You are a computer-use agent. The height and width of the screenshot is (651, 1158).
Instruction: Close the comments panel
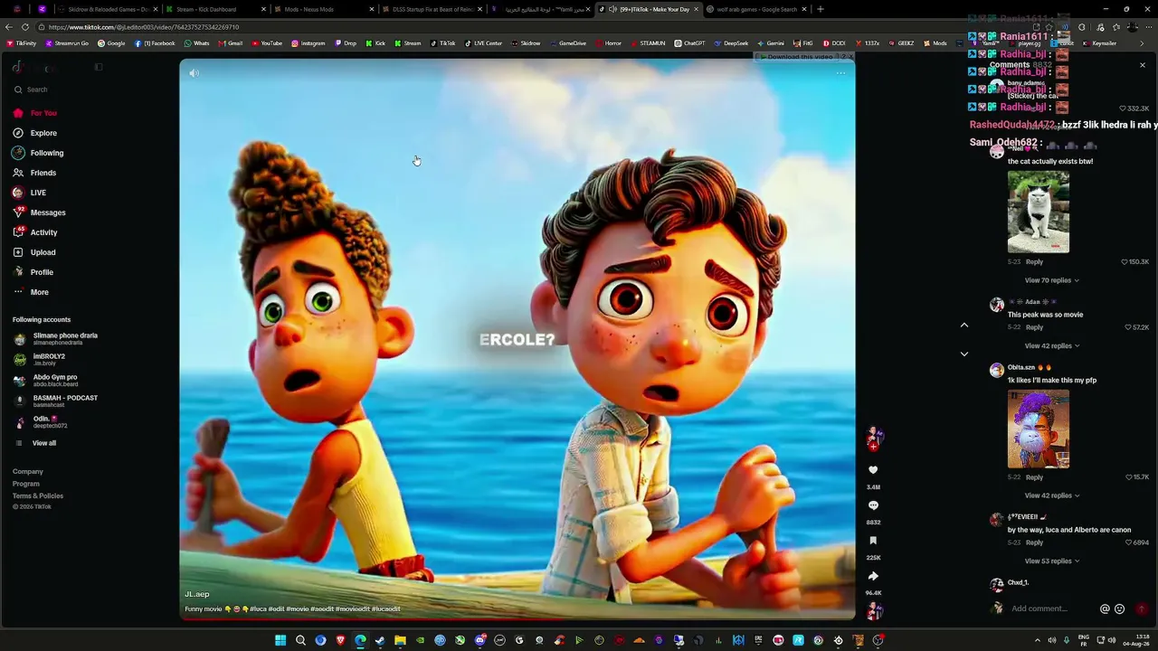1142,65
